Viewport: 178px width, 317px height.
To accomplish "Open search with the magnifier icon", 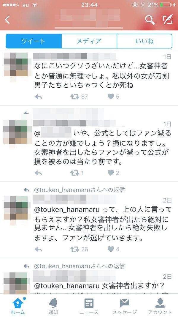I will [x=150, y=20].
